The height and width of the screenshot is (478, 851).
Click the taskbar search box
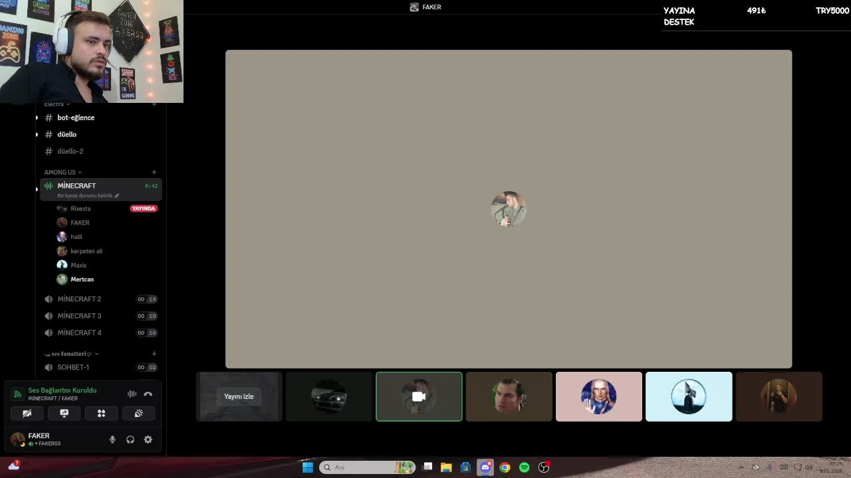point(367,467)
